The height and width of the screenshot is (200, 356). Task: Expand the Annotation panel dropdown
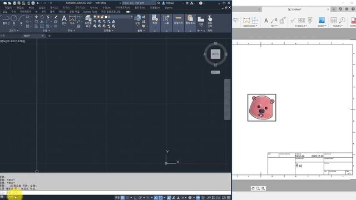(71, 31)
